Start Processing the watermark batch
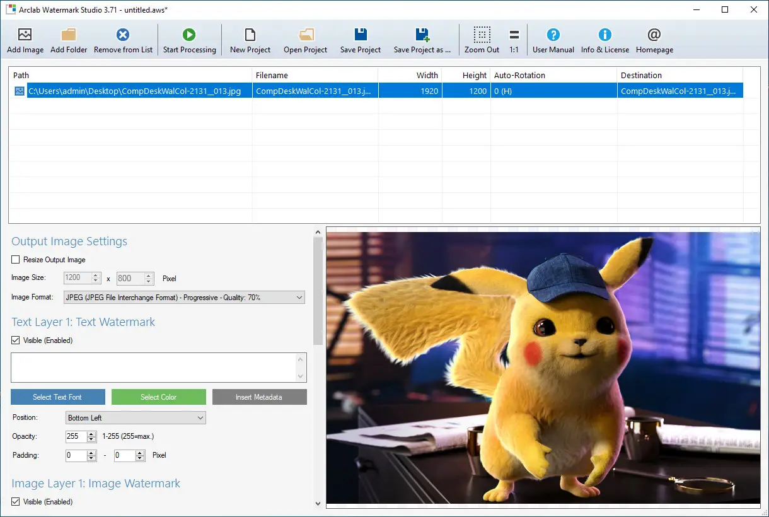Image resolution: width=769 pixels, height=517 pixels. [x=189, y=39]
